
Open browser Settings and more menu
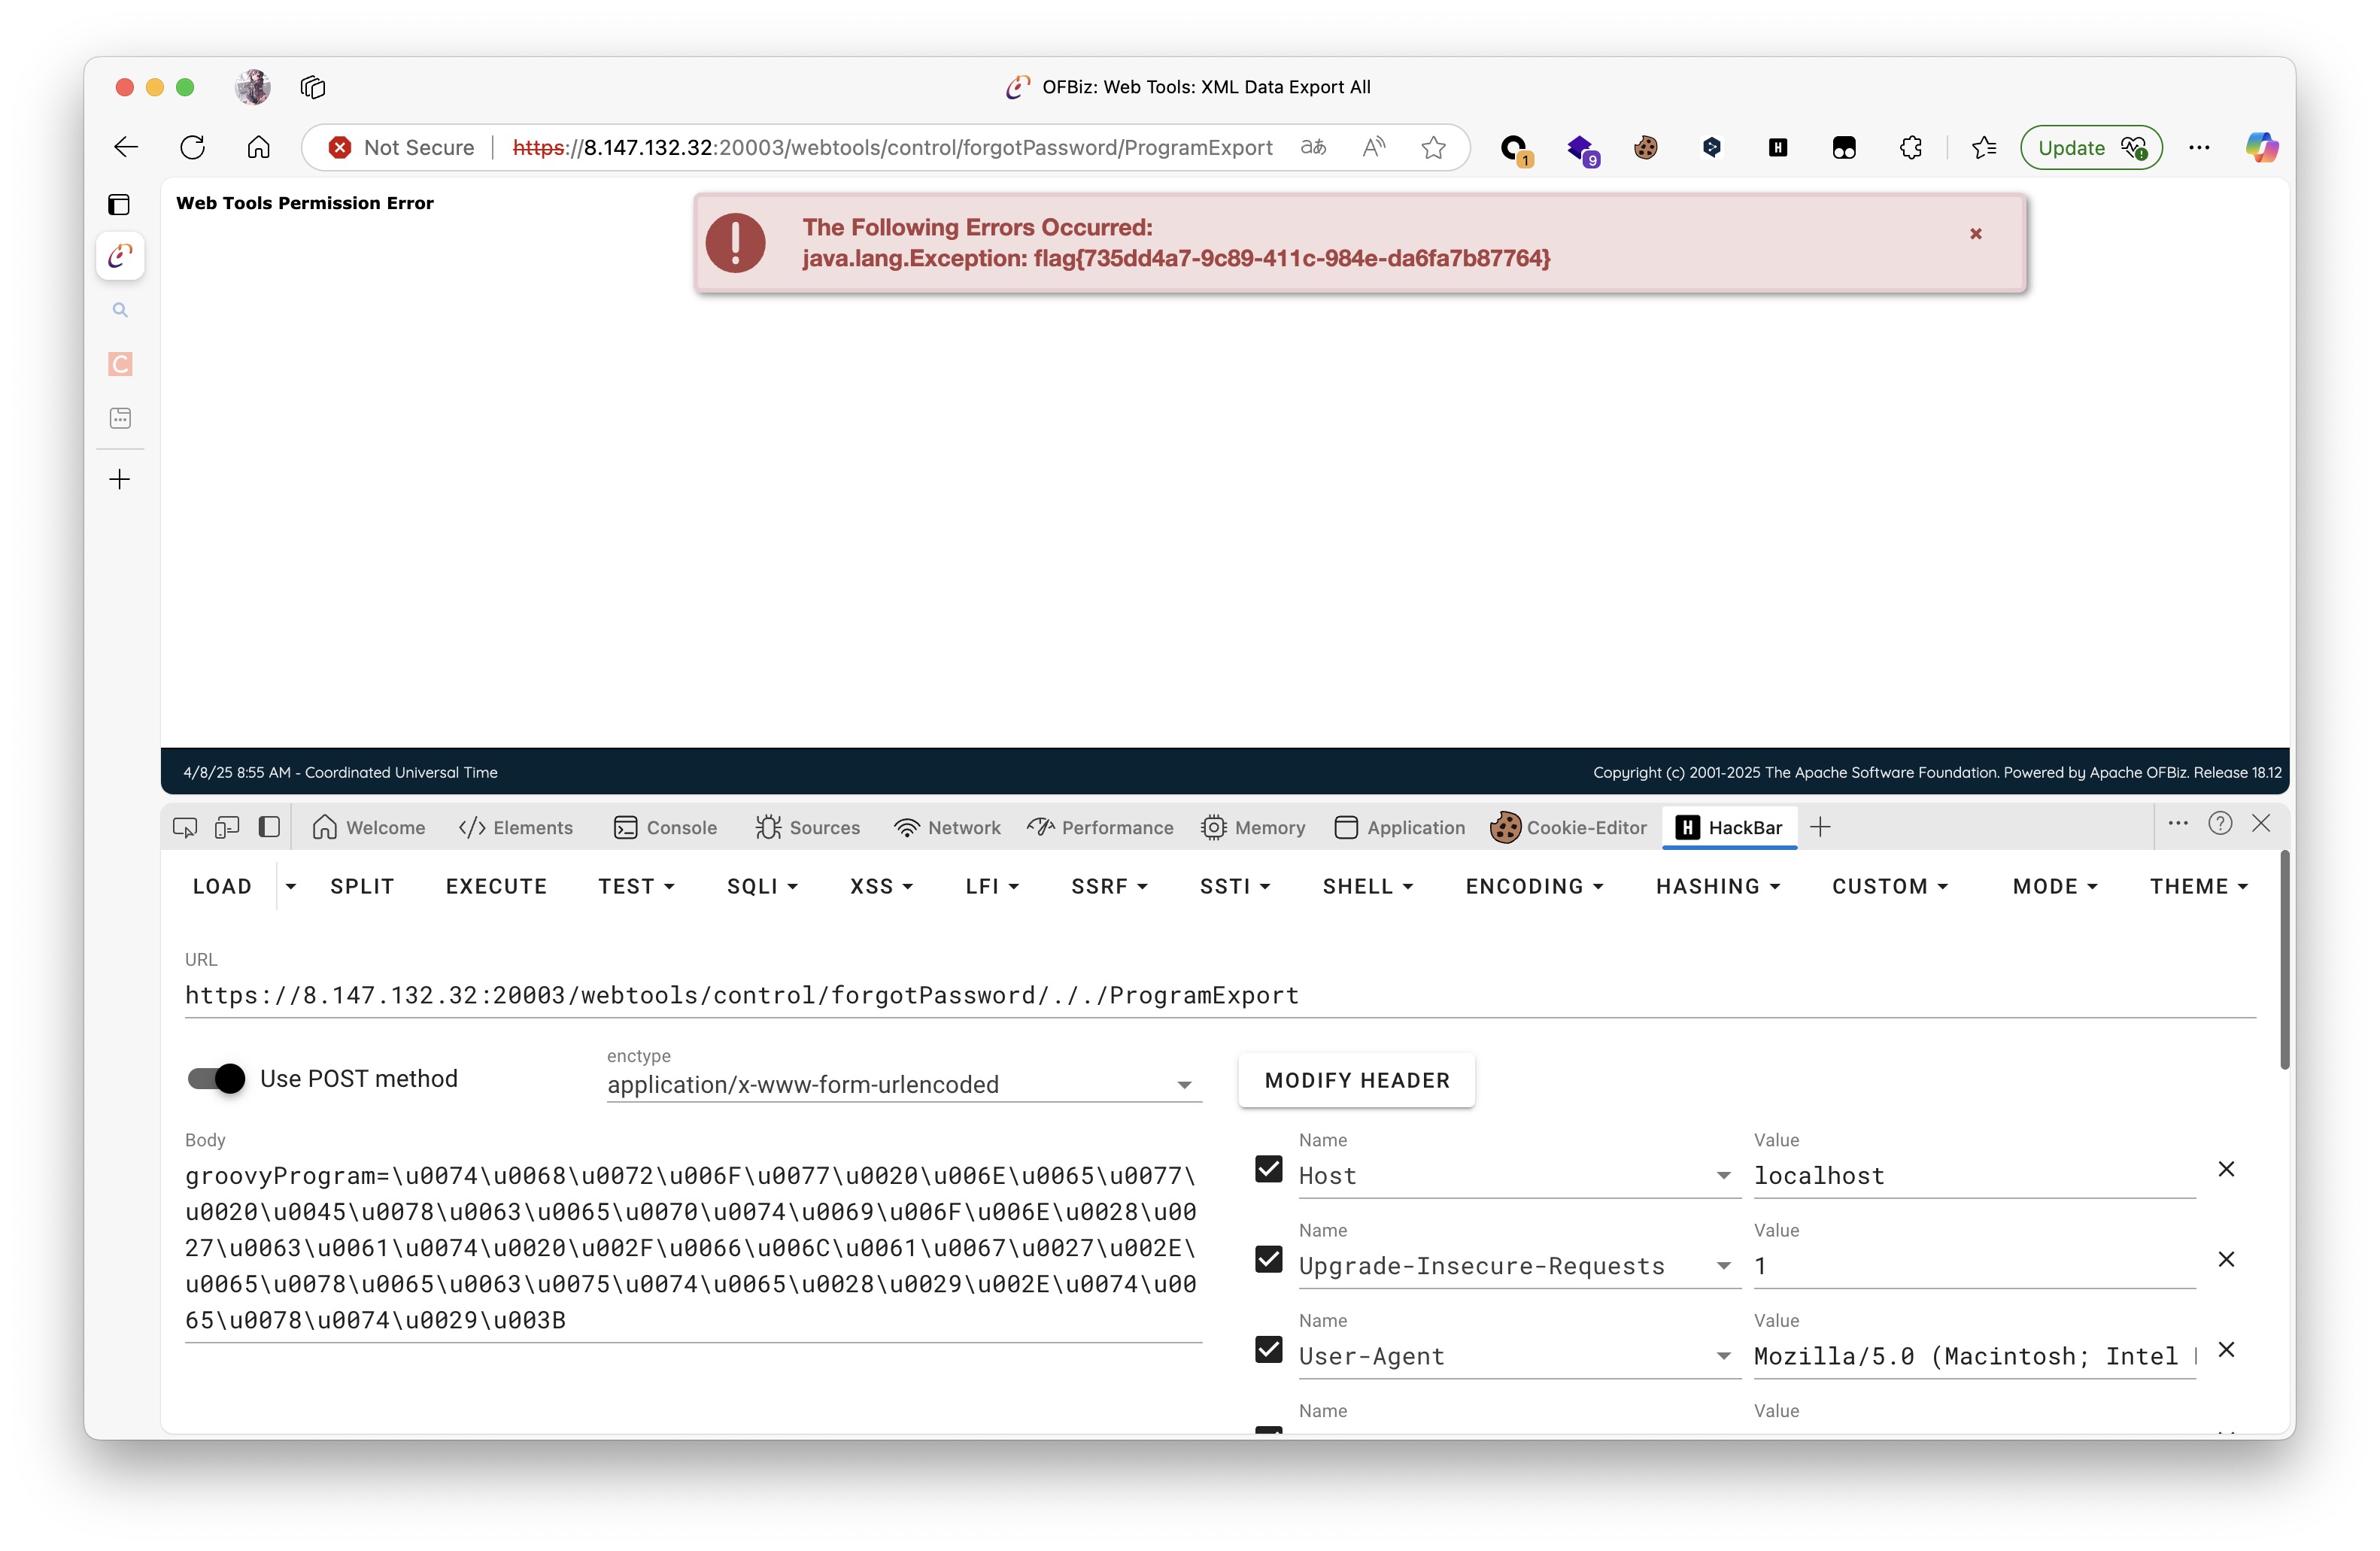coord(2199,147)
